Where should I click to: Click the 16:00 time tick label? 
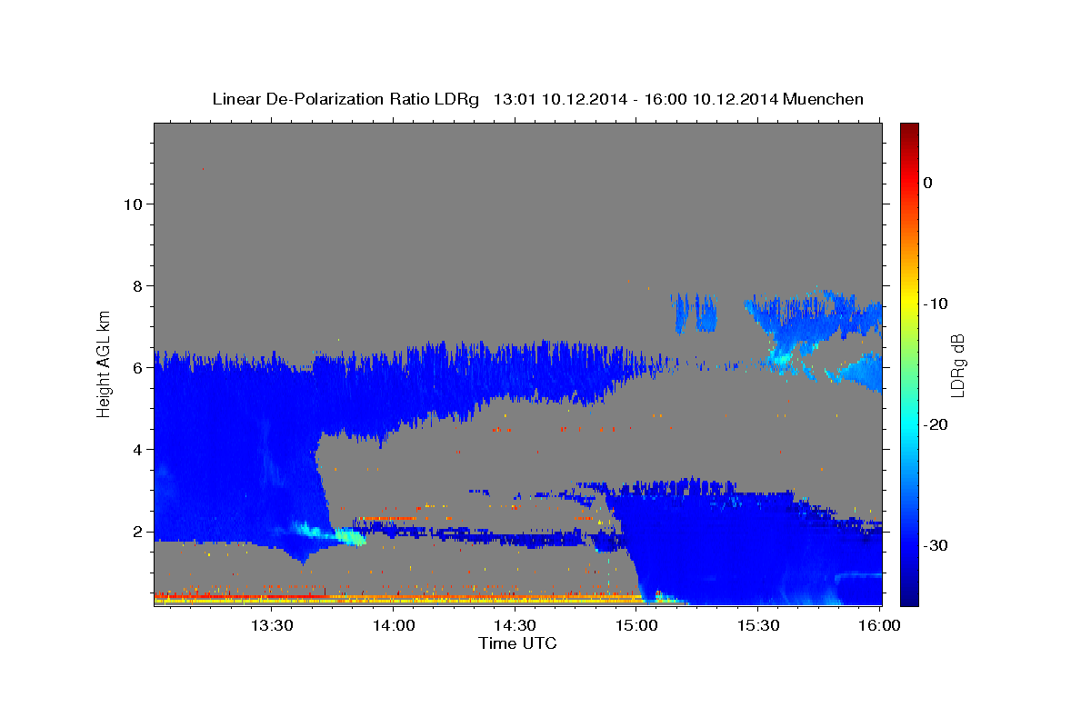(879, 626)
